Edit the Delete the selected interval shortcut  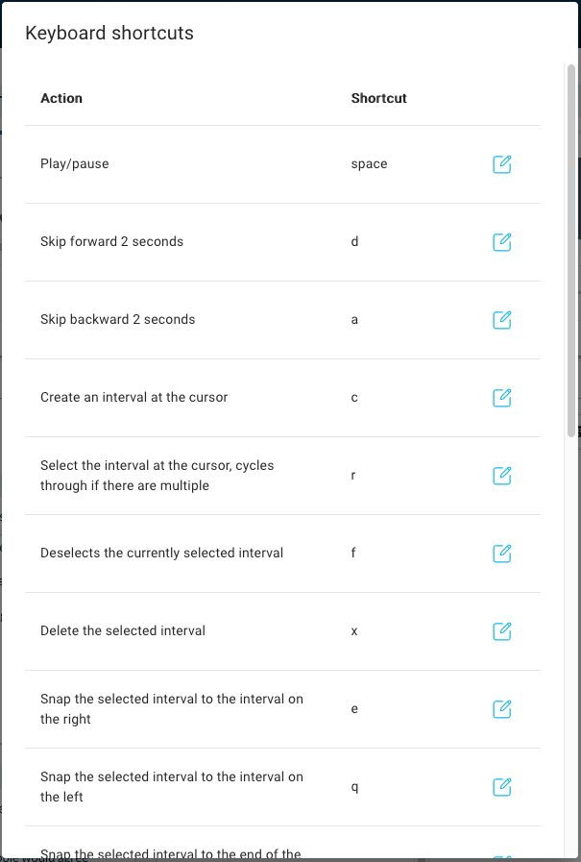(501, 631)
